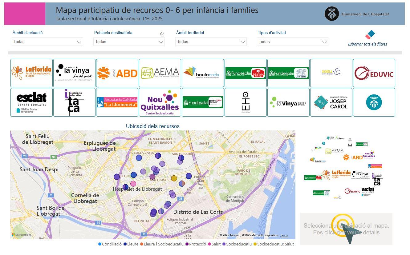Click the Microsoft Bing logo on the map
The height and width of the screenshot is (255, 410).
(22, 235)
